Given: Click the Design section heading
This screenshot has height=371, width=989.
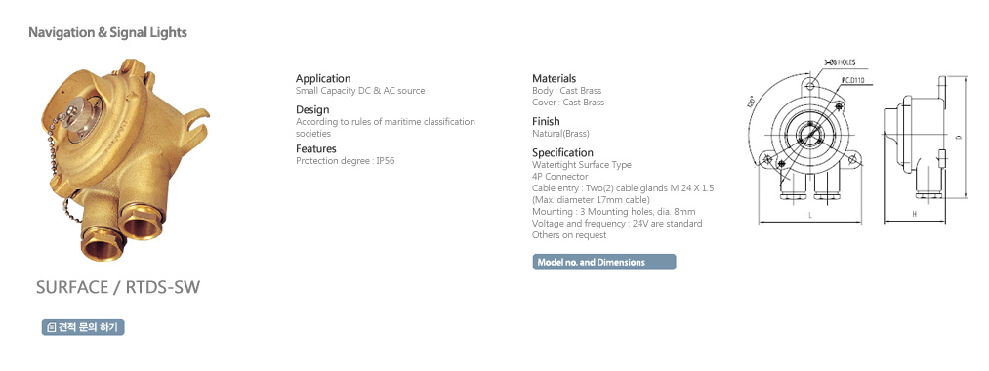Looking at the screenshot, I should (x=312, y=109).
